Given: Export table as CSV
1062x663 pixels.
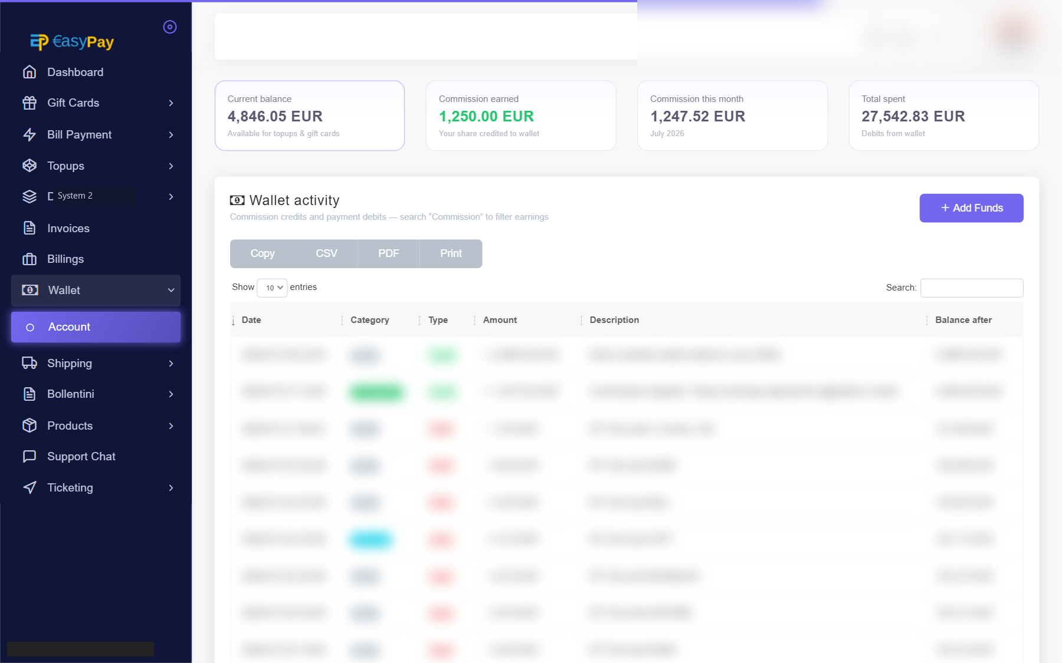Looking at the screenshot, I should pos(326,253).
